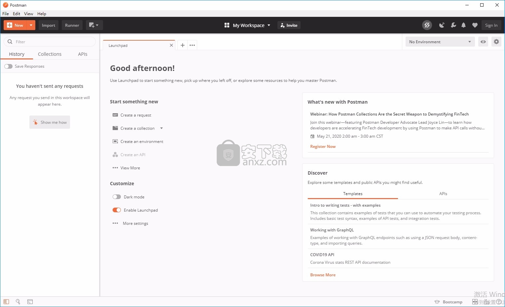Focus the Filter search field
The image size is (505, 307).
(50, 42)
